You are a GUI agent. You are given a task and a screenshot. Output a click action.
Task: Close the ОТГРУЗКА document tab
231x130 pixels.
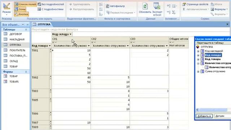pyautogui.click(x=227, y=24)
